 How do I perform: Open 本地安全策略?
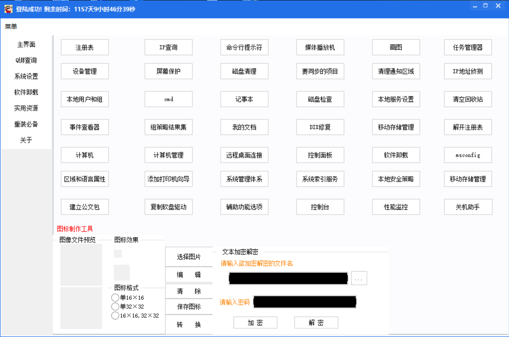(x=396, y=179)
